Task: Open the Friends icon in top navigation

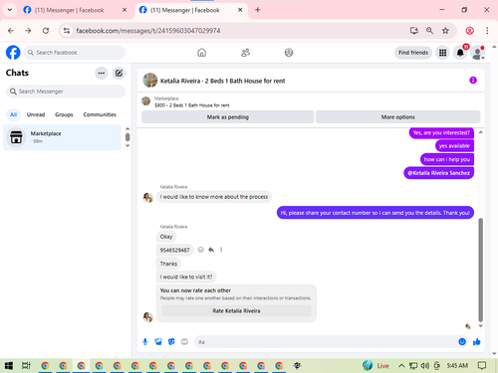Action: point(245,53)
